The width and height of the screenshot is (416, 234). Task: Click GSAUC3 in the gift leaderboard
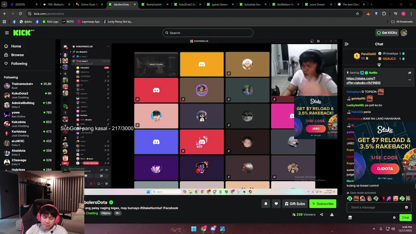click(x=389, y=59)
